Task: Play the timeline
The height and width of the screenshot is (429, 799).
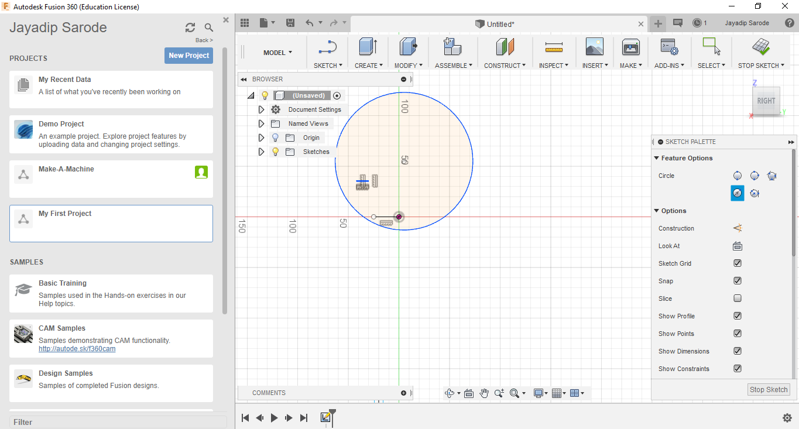Action: (274, 418)
